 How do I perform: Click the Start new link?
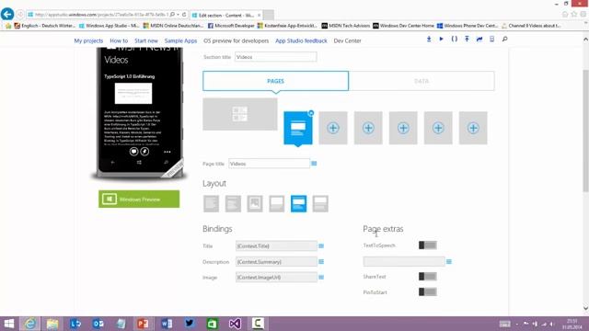[x=146, y=40]
